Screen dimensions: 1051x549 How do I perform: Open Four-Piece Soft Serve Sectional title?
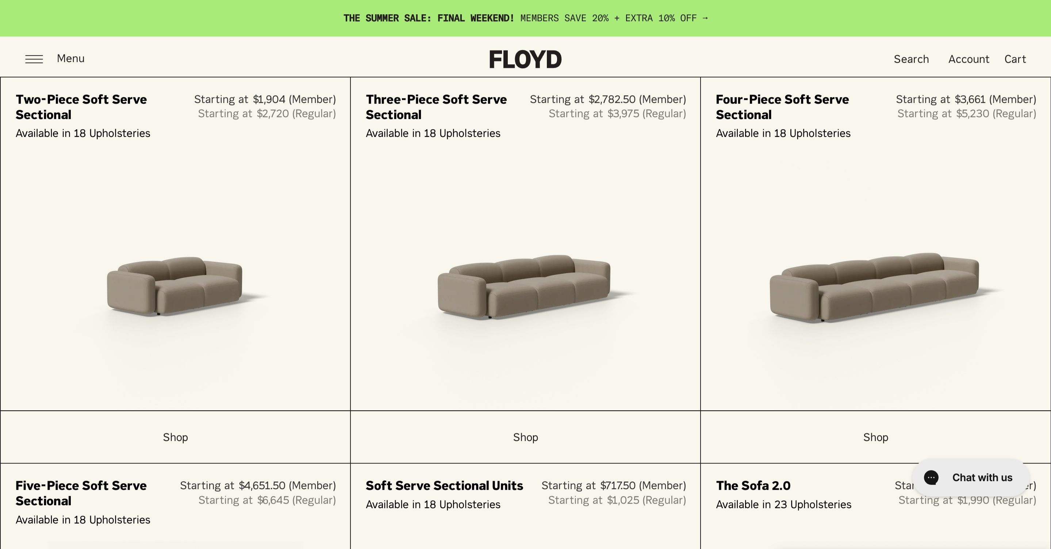[782, 107]
